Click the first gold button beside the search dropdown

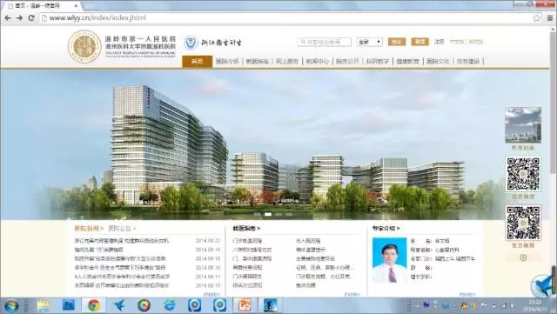tap(397, 42)
